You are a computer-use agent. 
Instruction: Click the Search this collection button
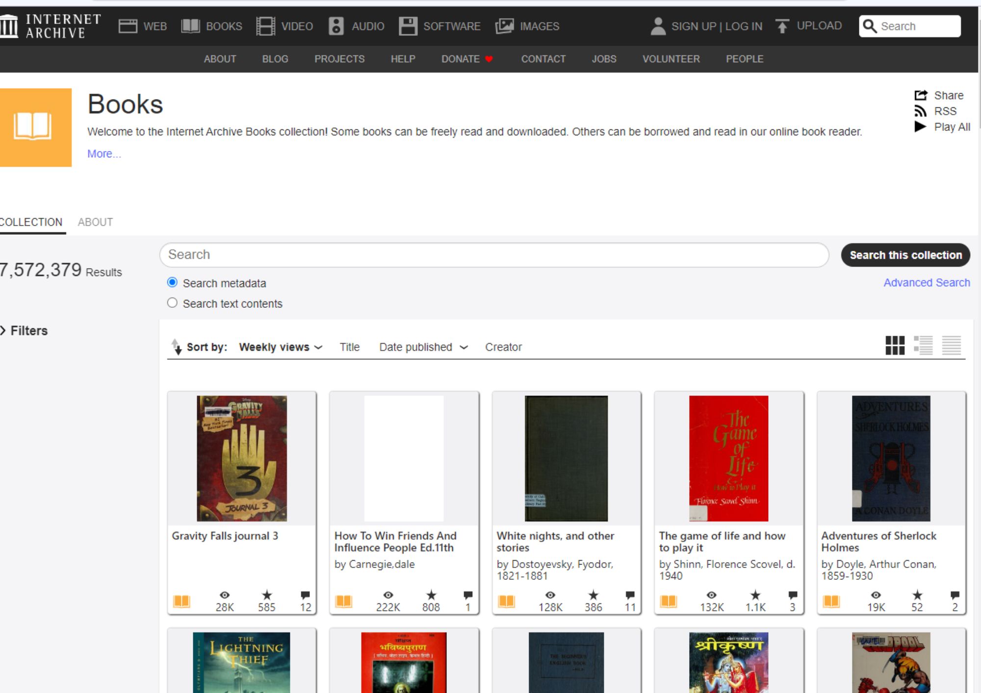[x=905, y=255]
